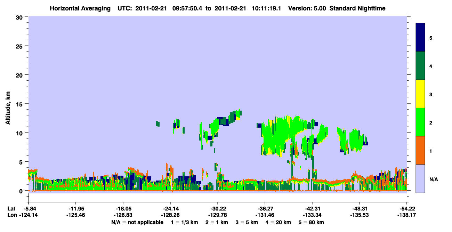Click colorbar label 'N/A'
Screen dimensions: 452x232
coord(434,179)
